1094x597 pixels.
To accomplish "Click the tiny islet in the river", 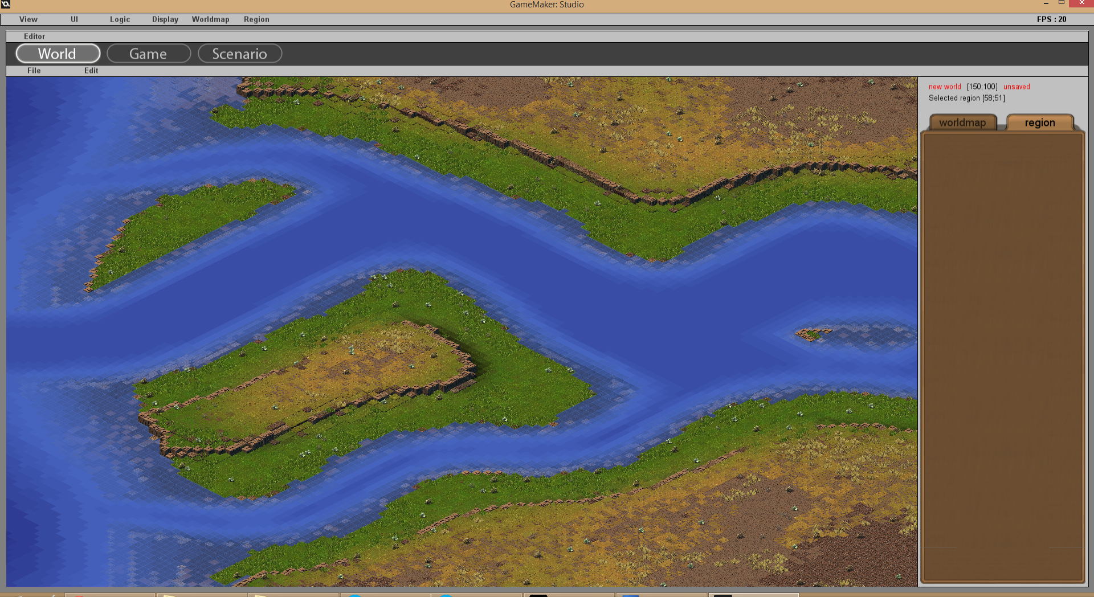I will [x=813, y=334].
